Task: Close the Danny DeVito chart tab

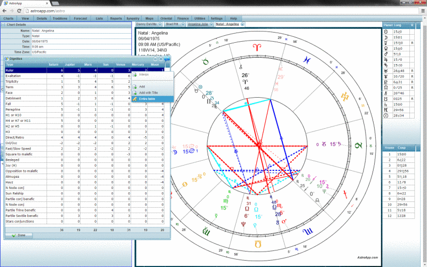Action: 160,24
